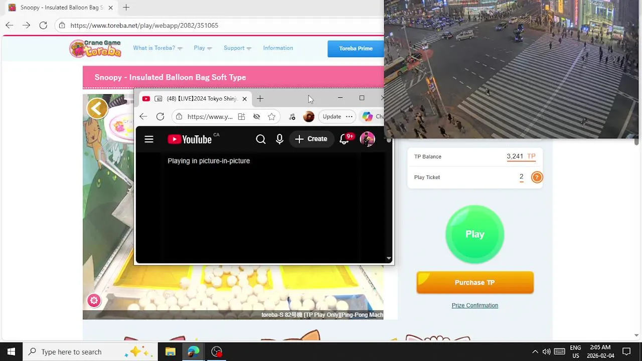Click the back arrow on crane game video
642x361 pixels.
[x=97, y=108]
